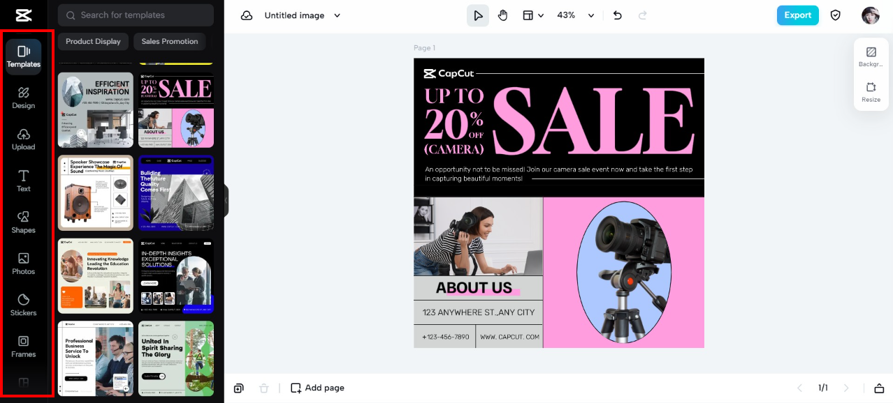Expand the Untitled image title menu
Image resolution: width=893 pixels, height=403 pixels.
[303, 15]
